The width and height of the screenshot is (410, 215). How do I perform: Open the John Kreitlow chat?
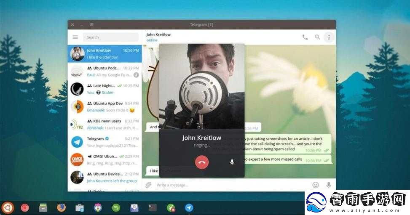click(x=105, y=53)
